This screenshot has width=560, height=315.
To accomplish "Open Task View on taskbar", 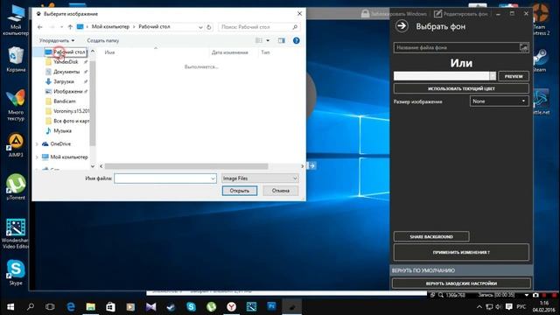I will 50,307.
